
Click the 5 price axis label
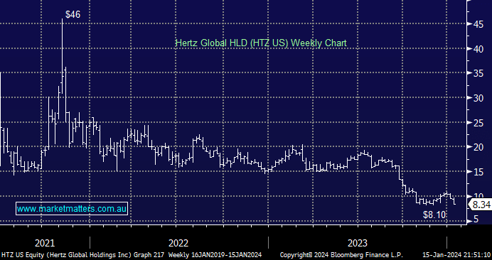(476, 220)
